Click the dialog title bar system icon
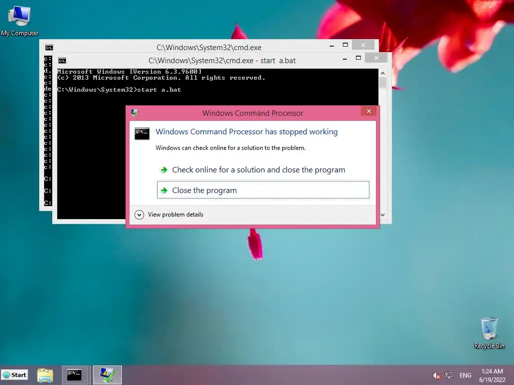This screenshot has width=514, height=385. [134, 113]
